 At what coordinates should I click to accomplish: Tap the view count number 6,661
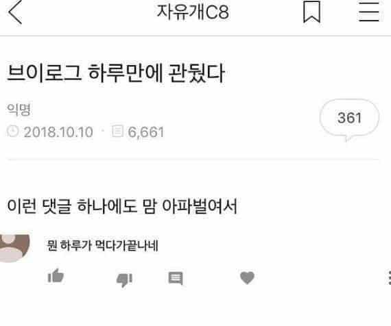pos(146,132)
